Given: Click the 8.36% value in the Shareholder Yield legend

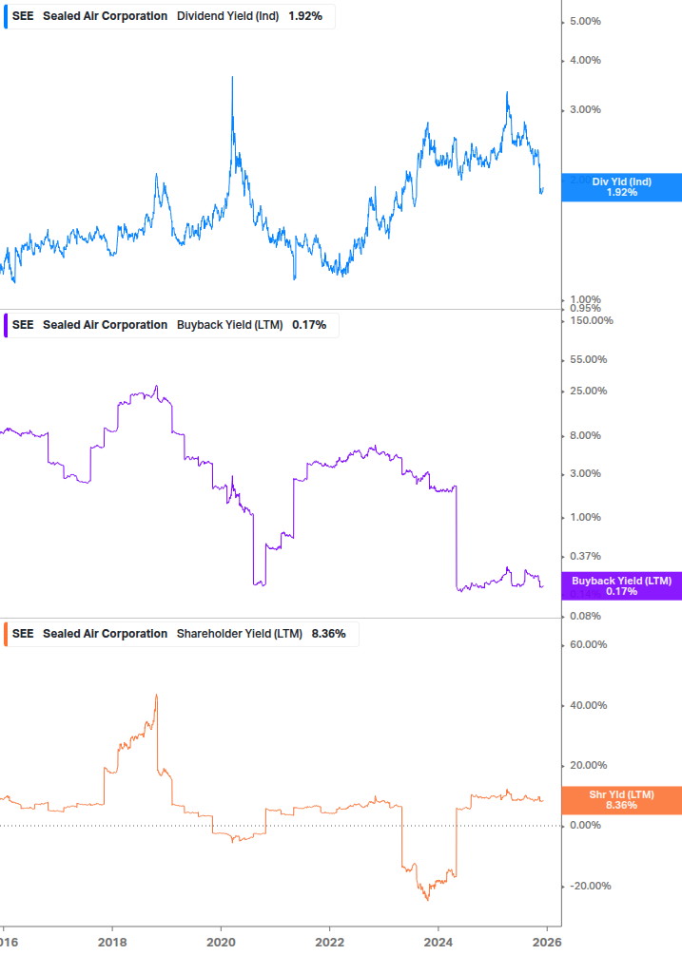Looking at the screenshot, I should [x=328, y=634].
